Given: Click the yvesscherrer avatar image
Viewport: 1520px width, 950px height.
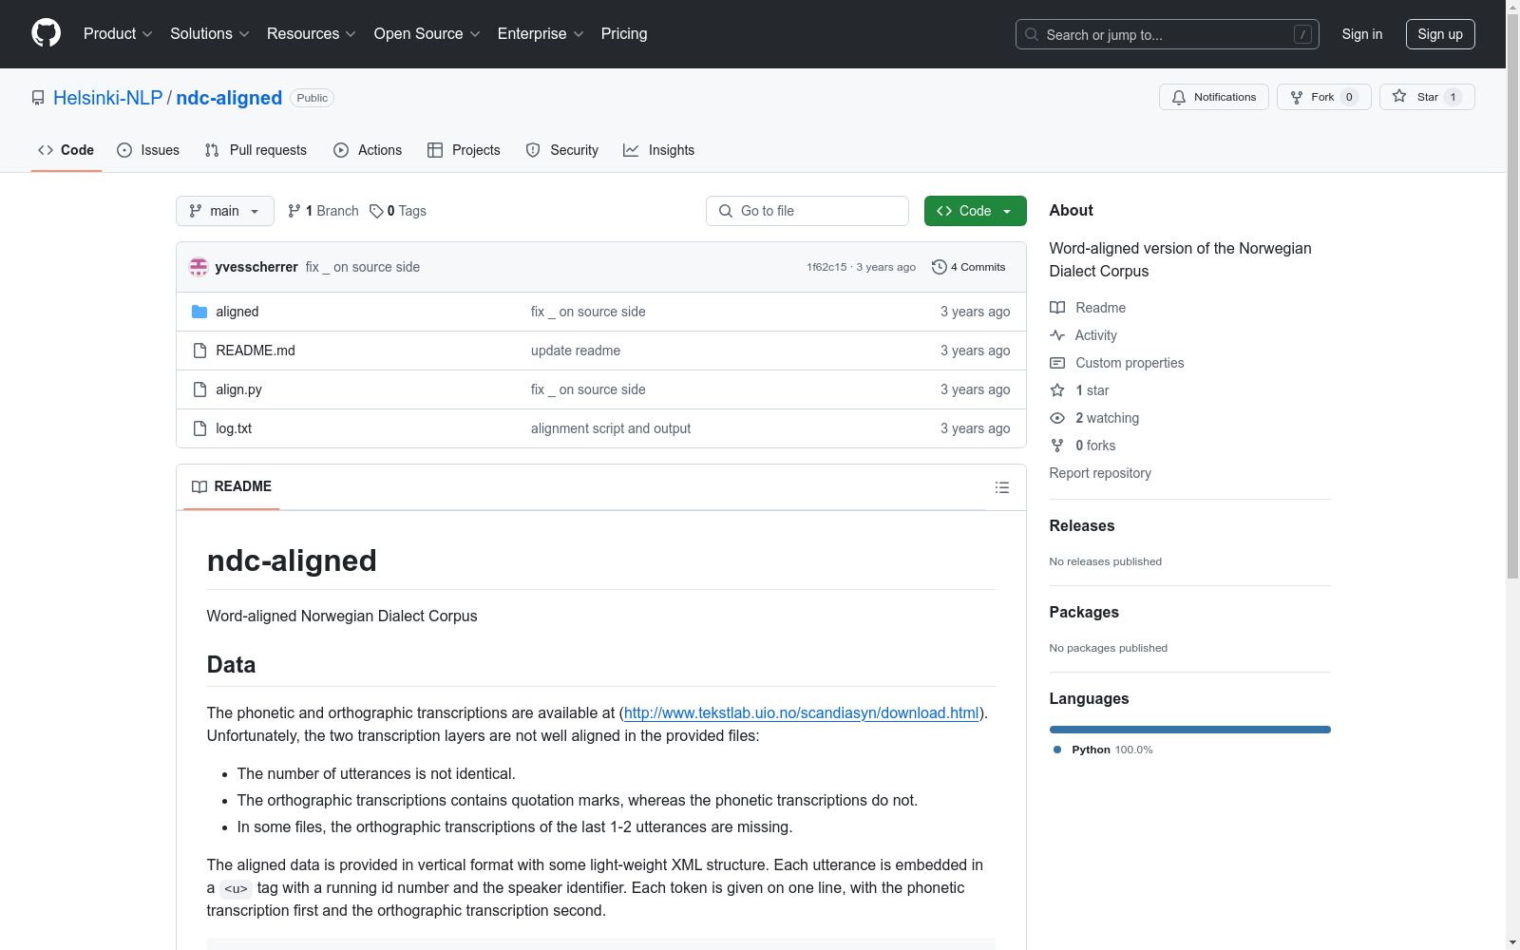Looking at the screenshot, I should 199,267.
